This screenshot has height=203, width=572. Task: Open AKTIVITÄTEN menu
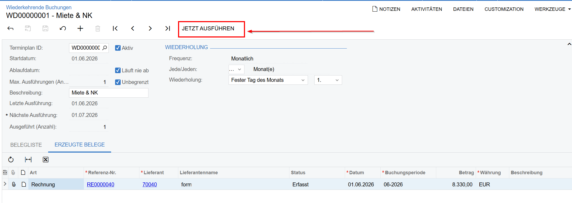click(x=426, y=9)
